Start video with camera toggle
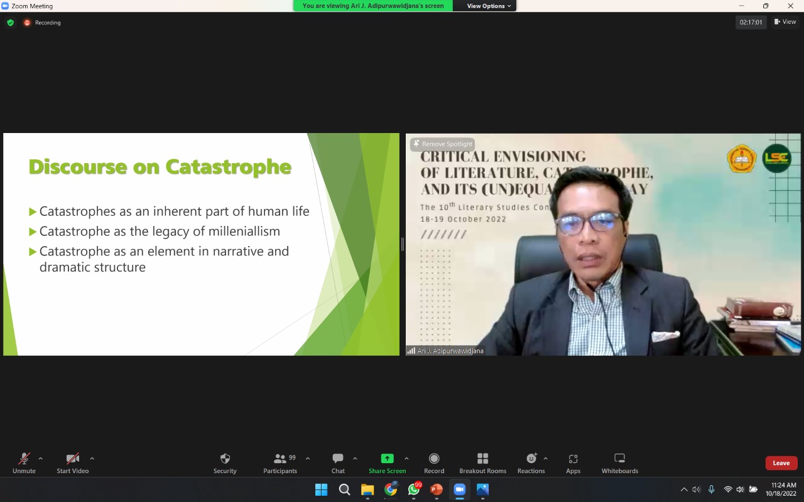 click(72, 459)
